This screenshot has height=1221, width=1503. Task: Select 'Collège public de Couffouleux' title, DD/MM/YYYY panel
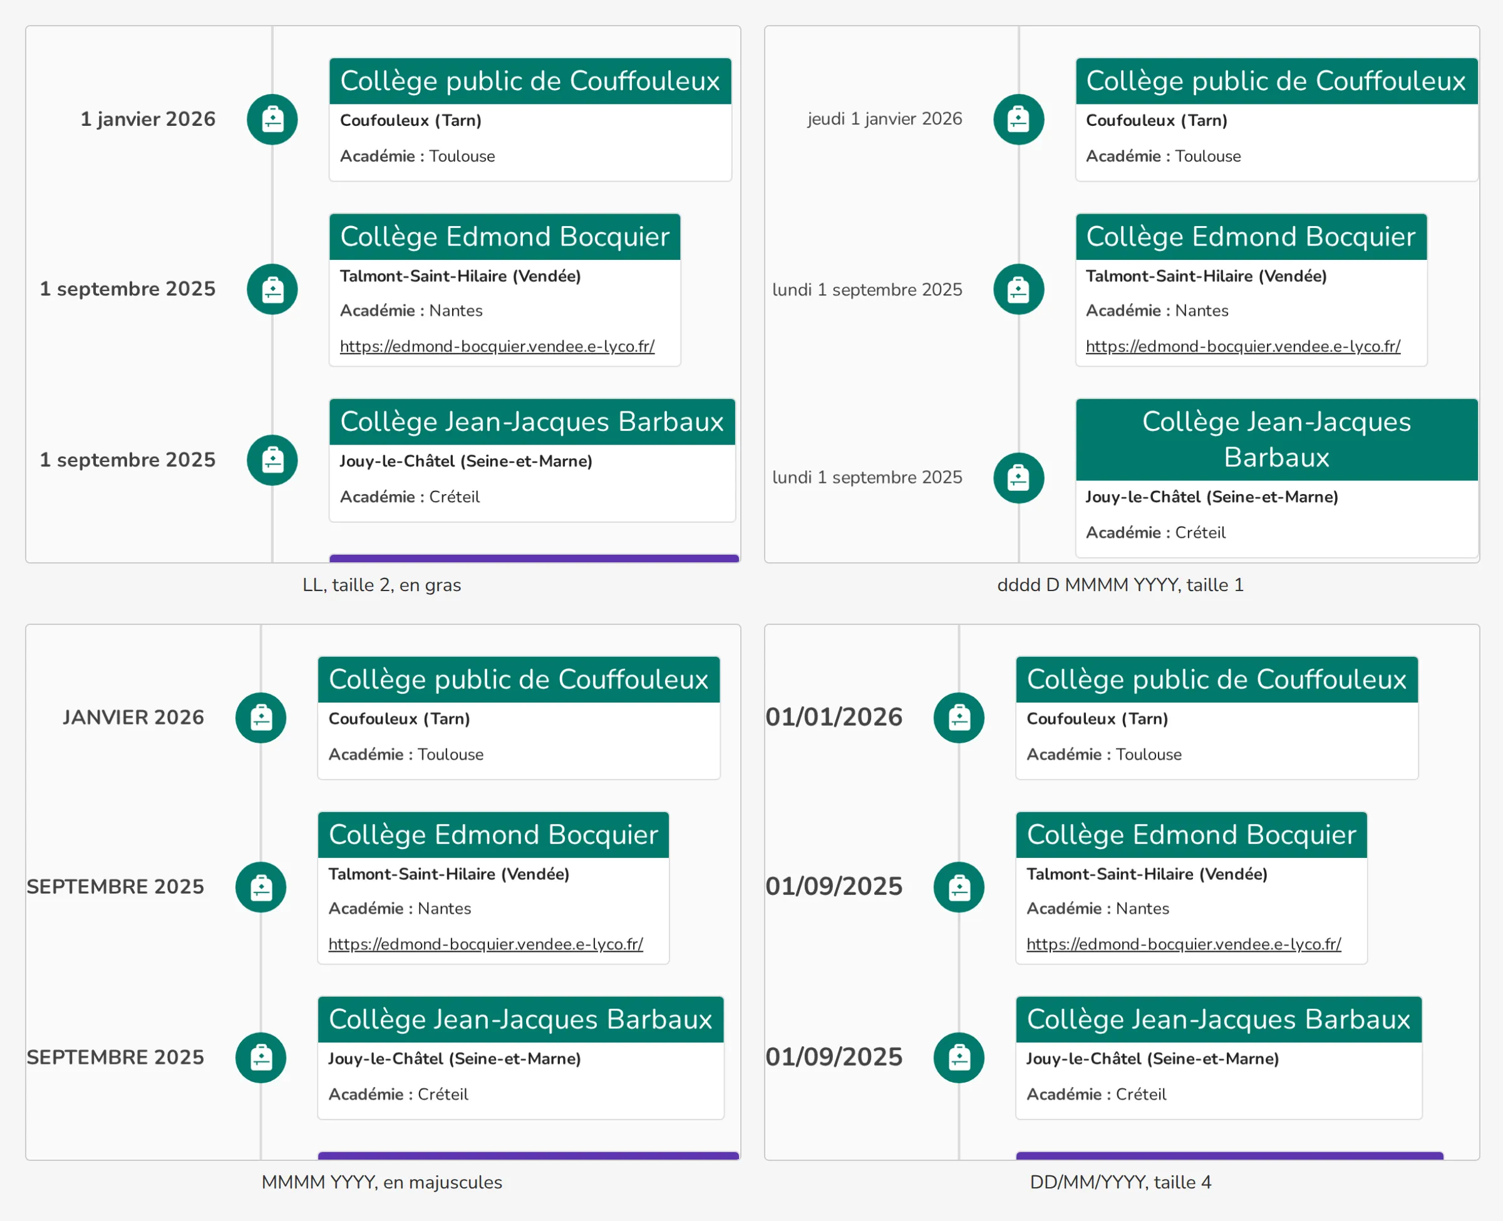click(1217, 679)
